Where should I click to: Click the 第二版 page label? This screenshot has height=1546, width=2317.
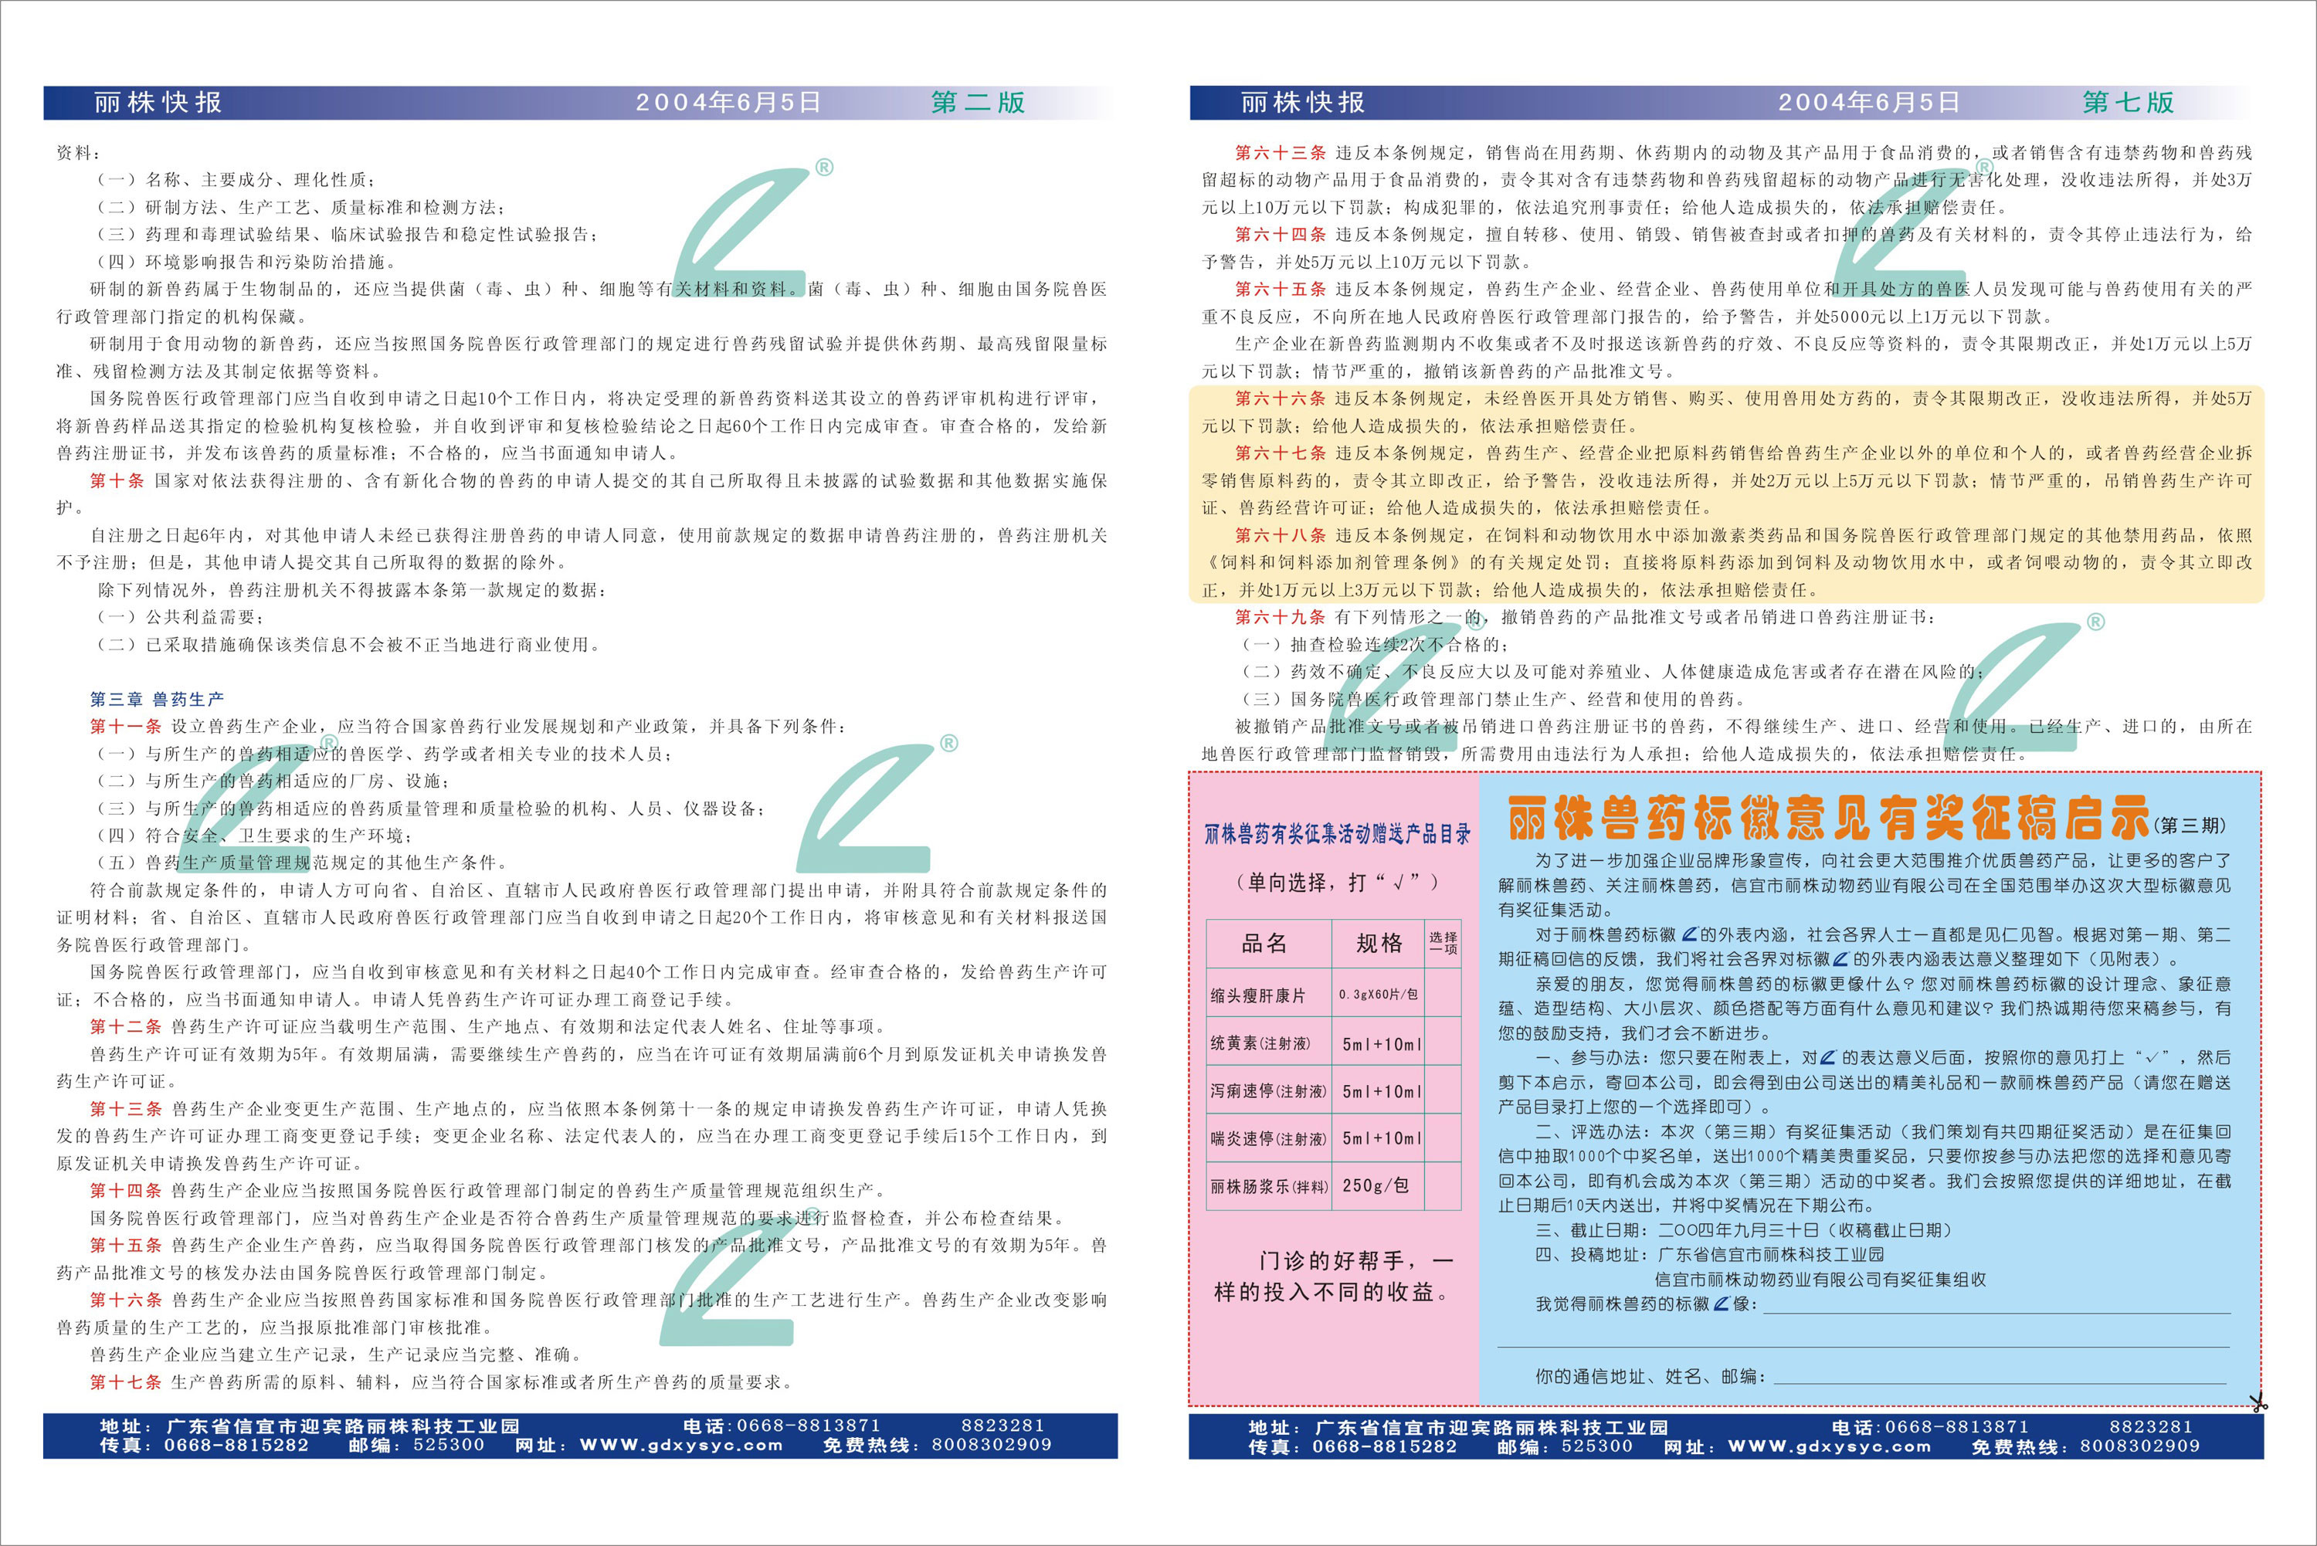pyautogui.click(x=978, y=103)
